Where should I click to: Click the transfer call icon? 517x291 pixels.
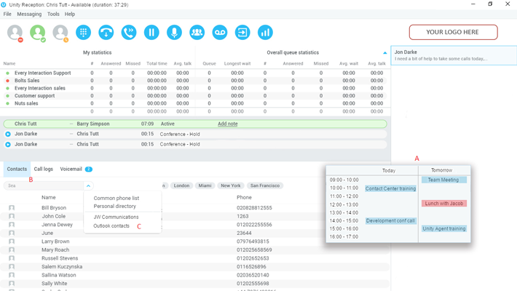tap(129, 32)
